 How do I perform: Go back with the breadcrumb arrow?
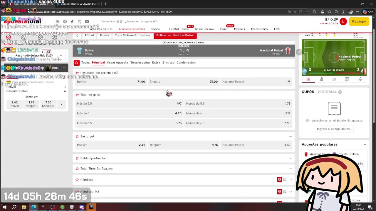(x=77, y=35)
